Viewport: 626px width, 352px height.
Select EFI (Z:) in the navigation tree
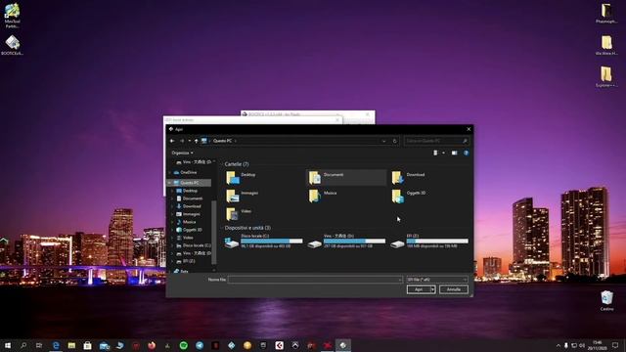(189, 261)
